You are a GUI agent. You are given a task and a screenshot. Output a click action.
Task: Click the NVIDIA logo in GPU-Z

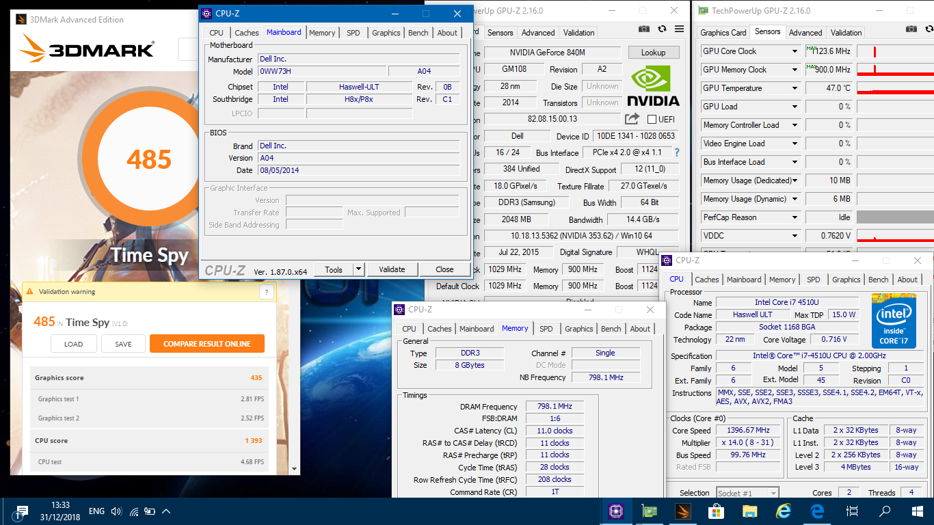[653, 85]
